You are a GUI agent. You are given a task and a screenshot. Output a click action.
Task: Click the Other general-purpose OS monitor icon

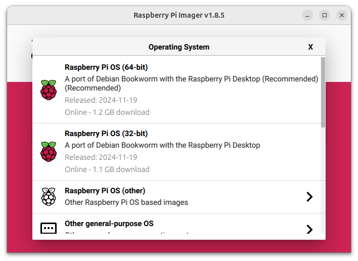click(49, 229)
